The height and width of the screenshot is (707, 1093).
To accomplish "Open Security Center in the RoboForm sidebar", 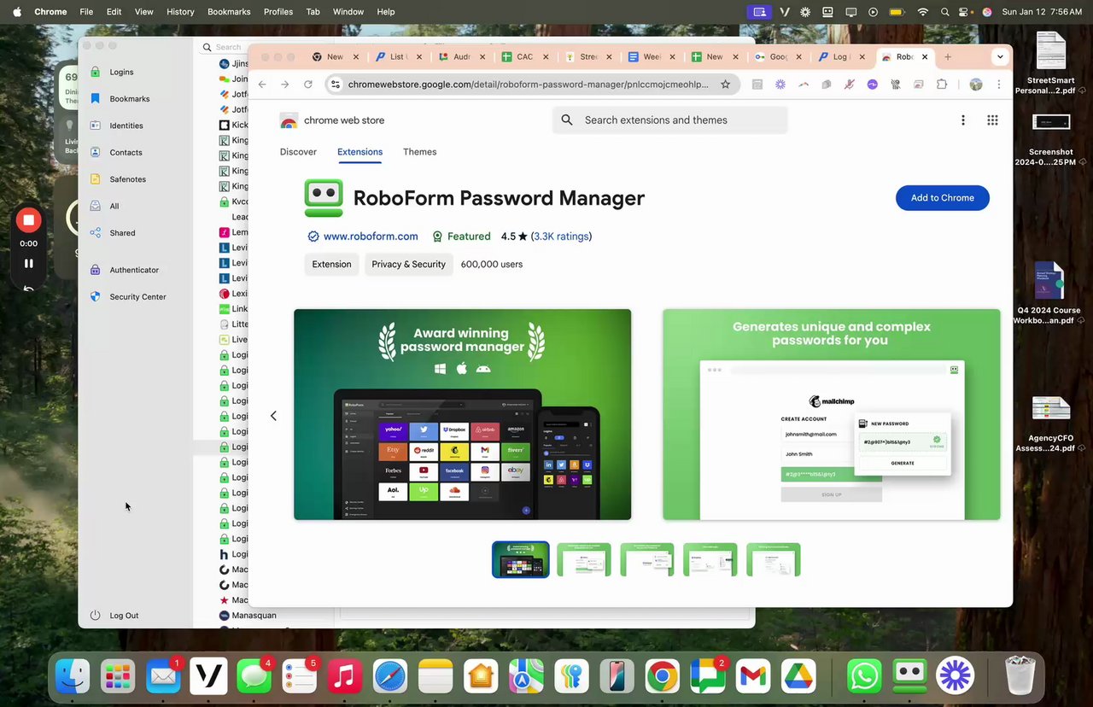I will [x=128, y=296].
